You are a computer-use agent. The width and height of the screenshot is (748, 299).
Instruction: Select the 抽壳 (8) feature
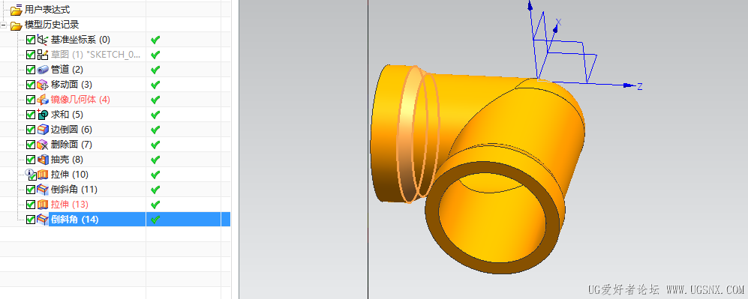tap(67, 160)
